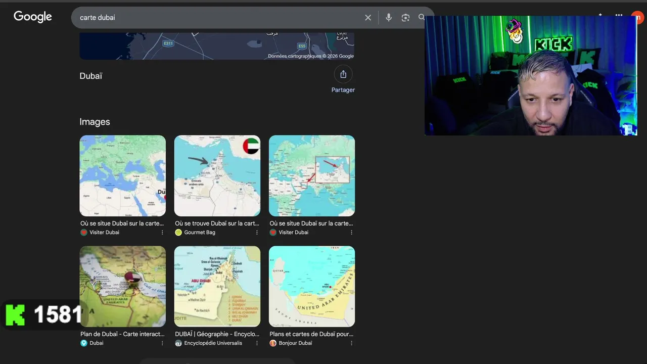Click 'Plan de Dubaï - Carte interact...' title
Image resolution: width=647 pixels, height=364 pixels.
(122, 334)
